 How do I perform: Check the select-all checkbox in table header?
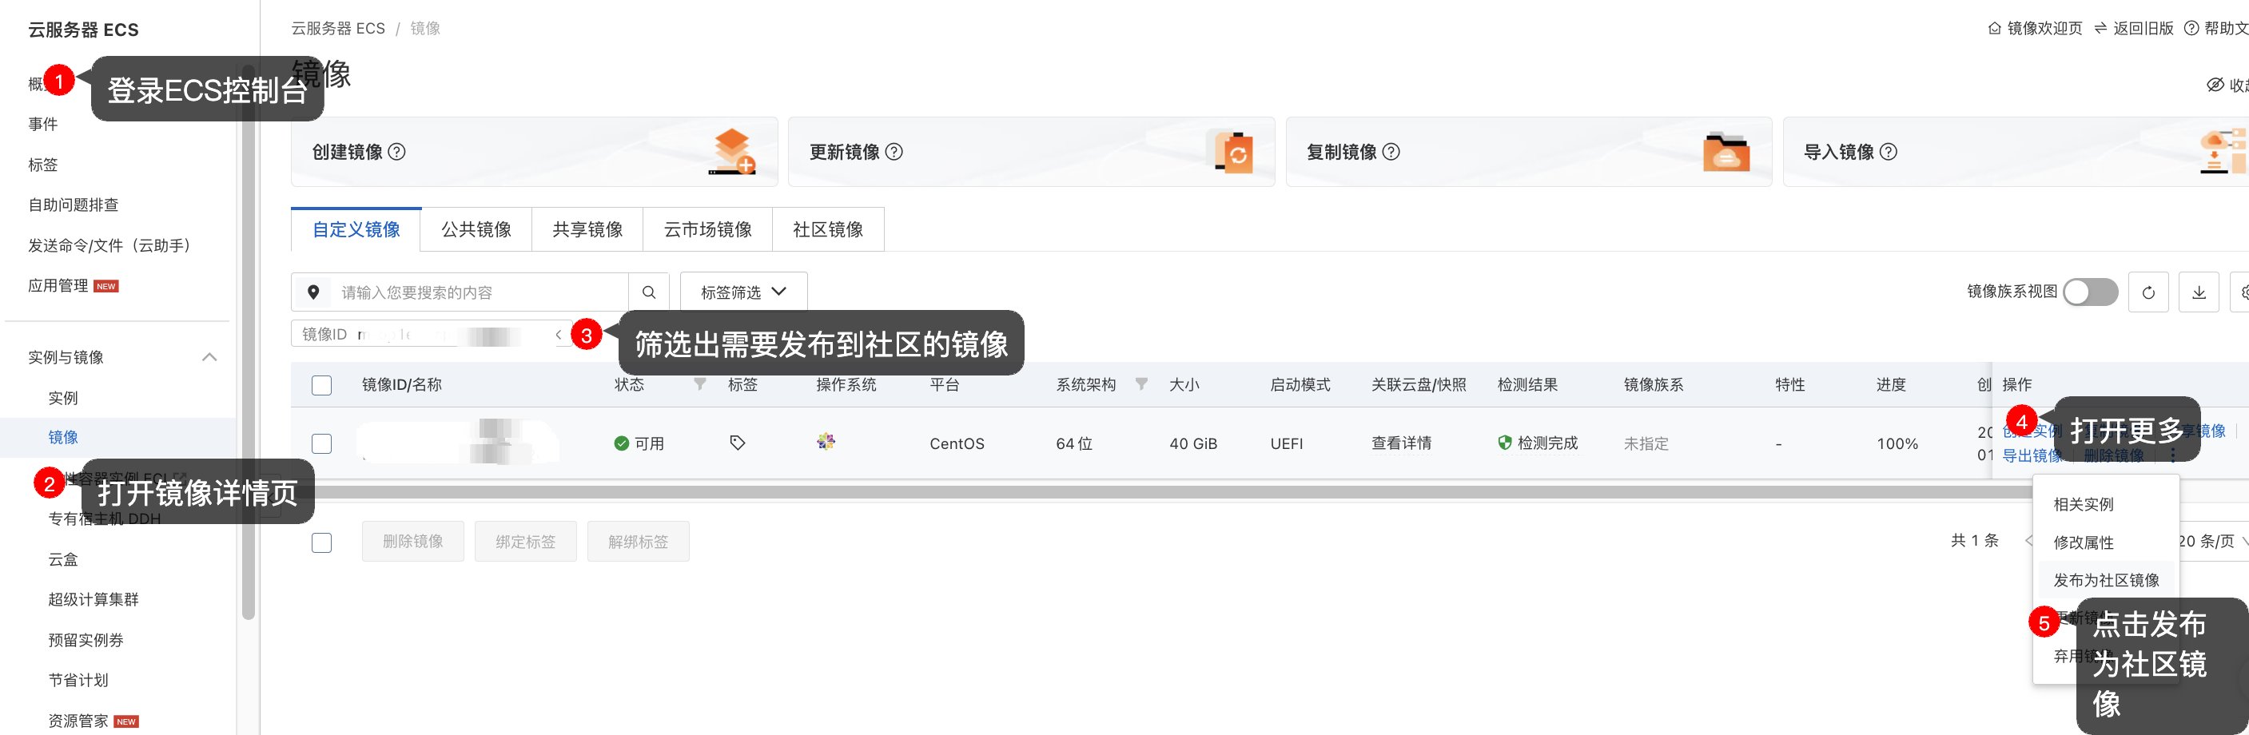(x=321, y=385)
